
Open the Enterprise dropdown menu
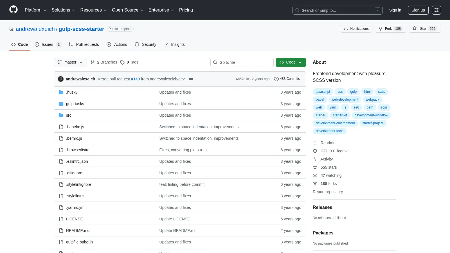coord(161,10)
